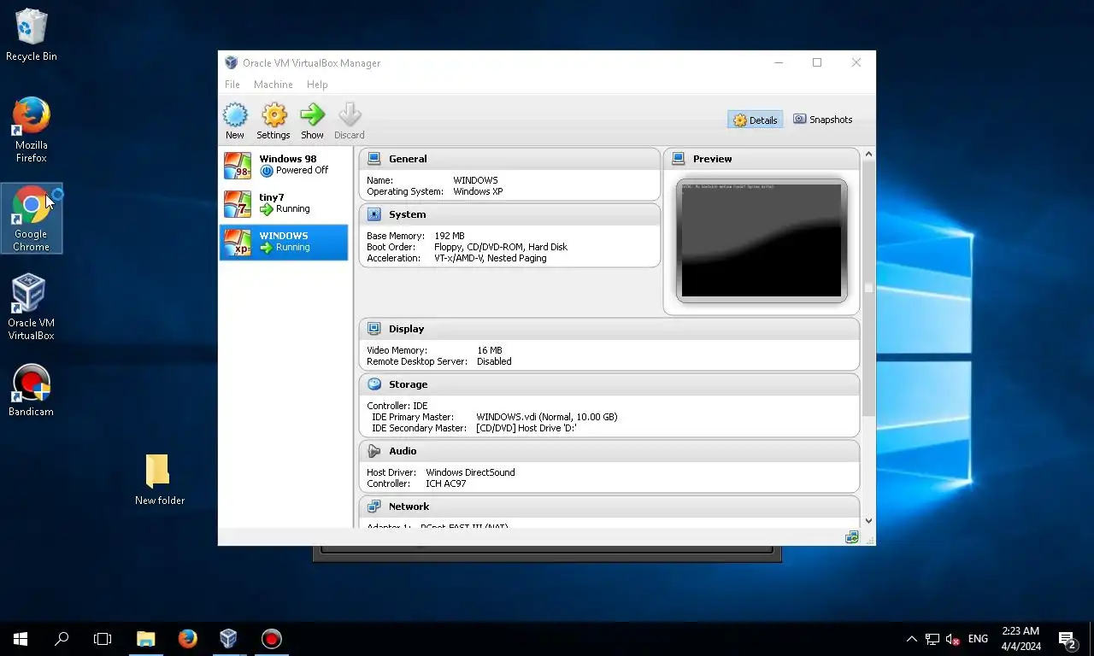Click the 'WINDOWS.vdi (Normal, 10.00 GB)' value
This screenshot has width=1094, height=656.
click(x=547, y=417)
